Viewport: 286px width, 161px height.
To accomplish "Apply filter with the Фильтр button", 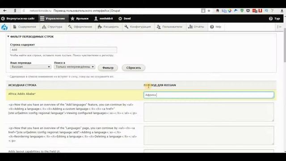I will 108,68.
